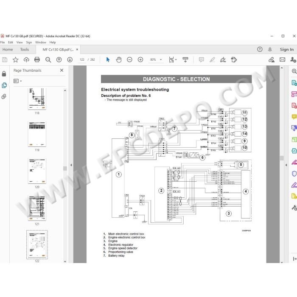Go to previous page arrow icon

59,60
